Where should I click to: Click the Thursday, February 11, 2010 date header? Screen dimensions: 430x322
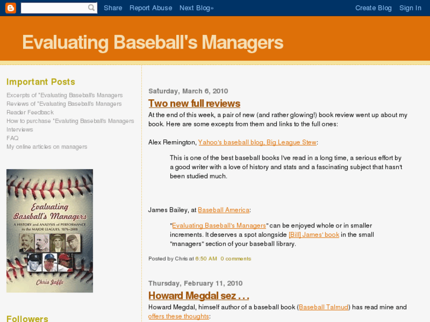click(x=195, y=283)
